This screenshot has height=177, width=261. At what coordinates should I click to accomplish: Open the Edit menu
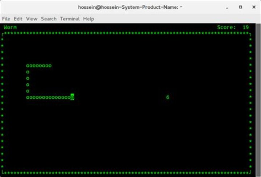[x=18, y=18]
